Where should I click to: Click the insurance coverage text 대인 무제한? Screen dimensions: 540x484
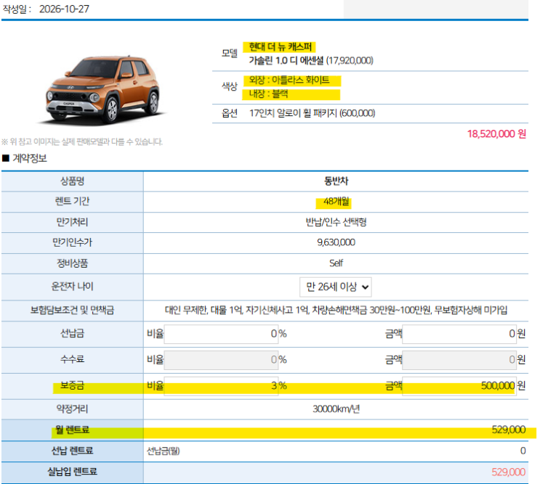pyautogui.click(x=185, y=311)
